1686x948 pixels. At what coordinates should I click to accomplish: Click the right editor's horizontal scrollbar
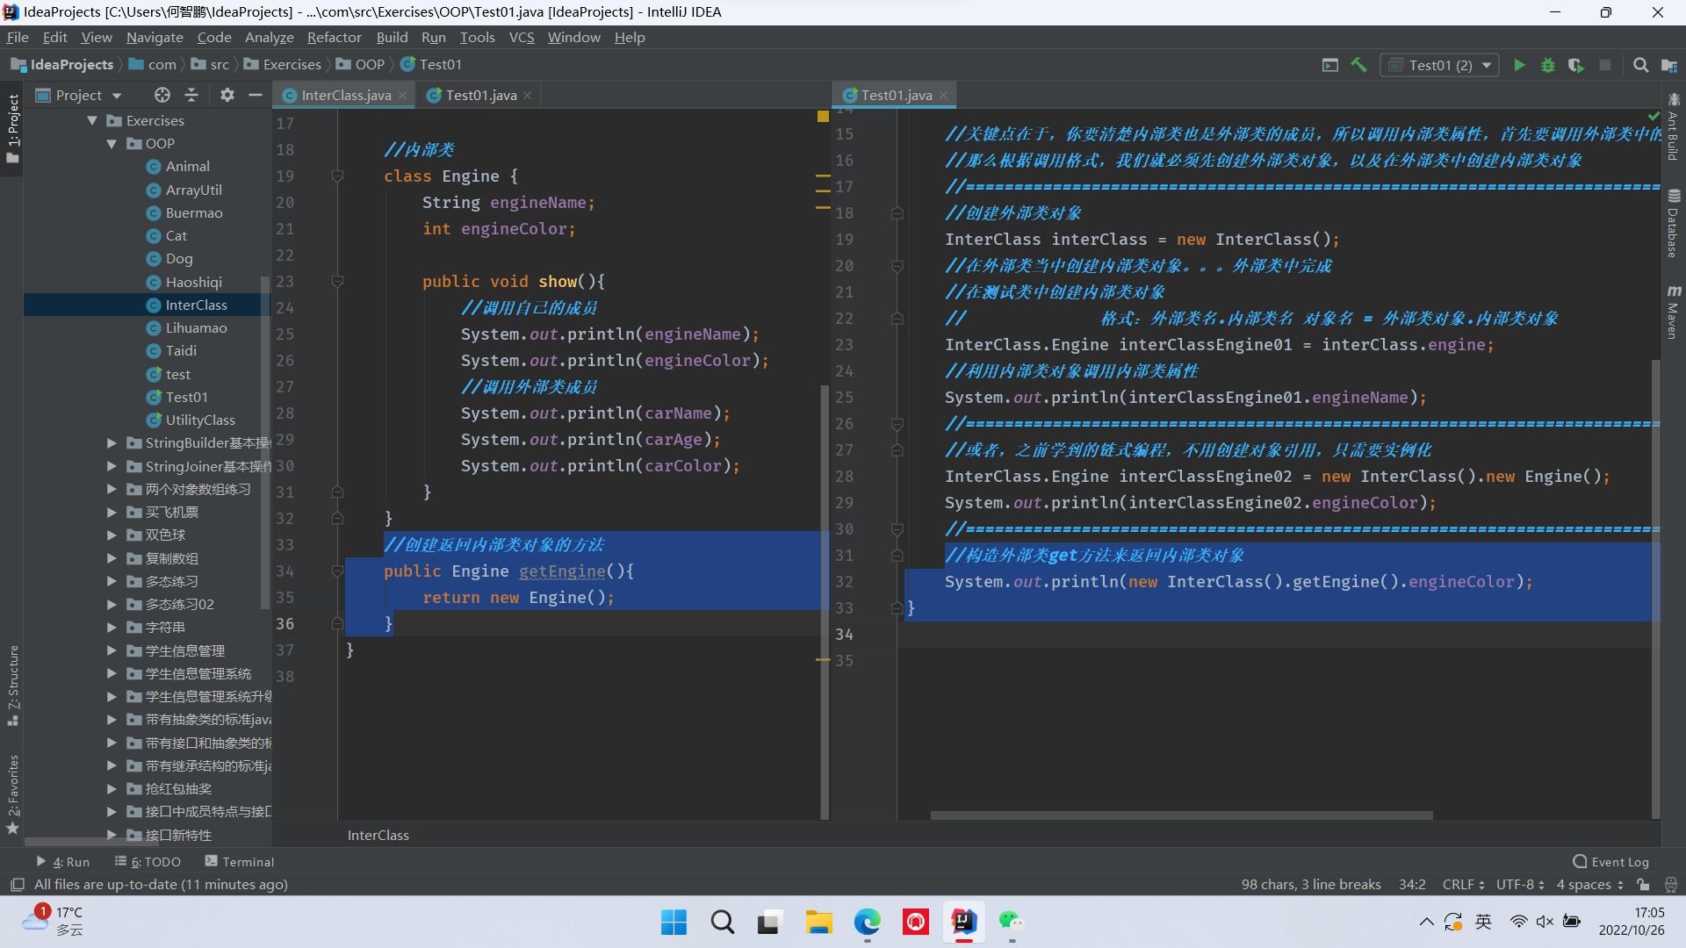pyautogui.click(x=1181, y=815)
